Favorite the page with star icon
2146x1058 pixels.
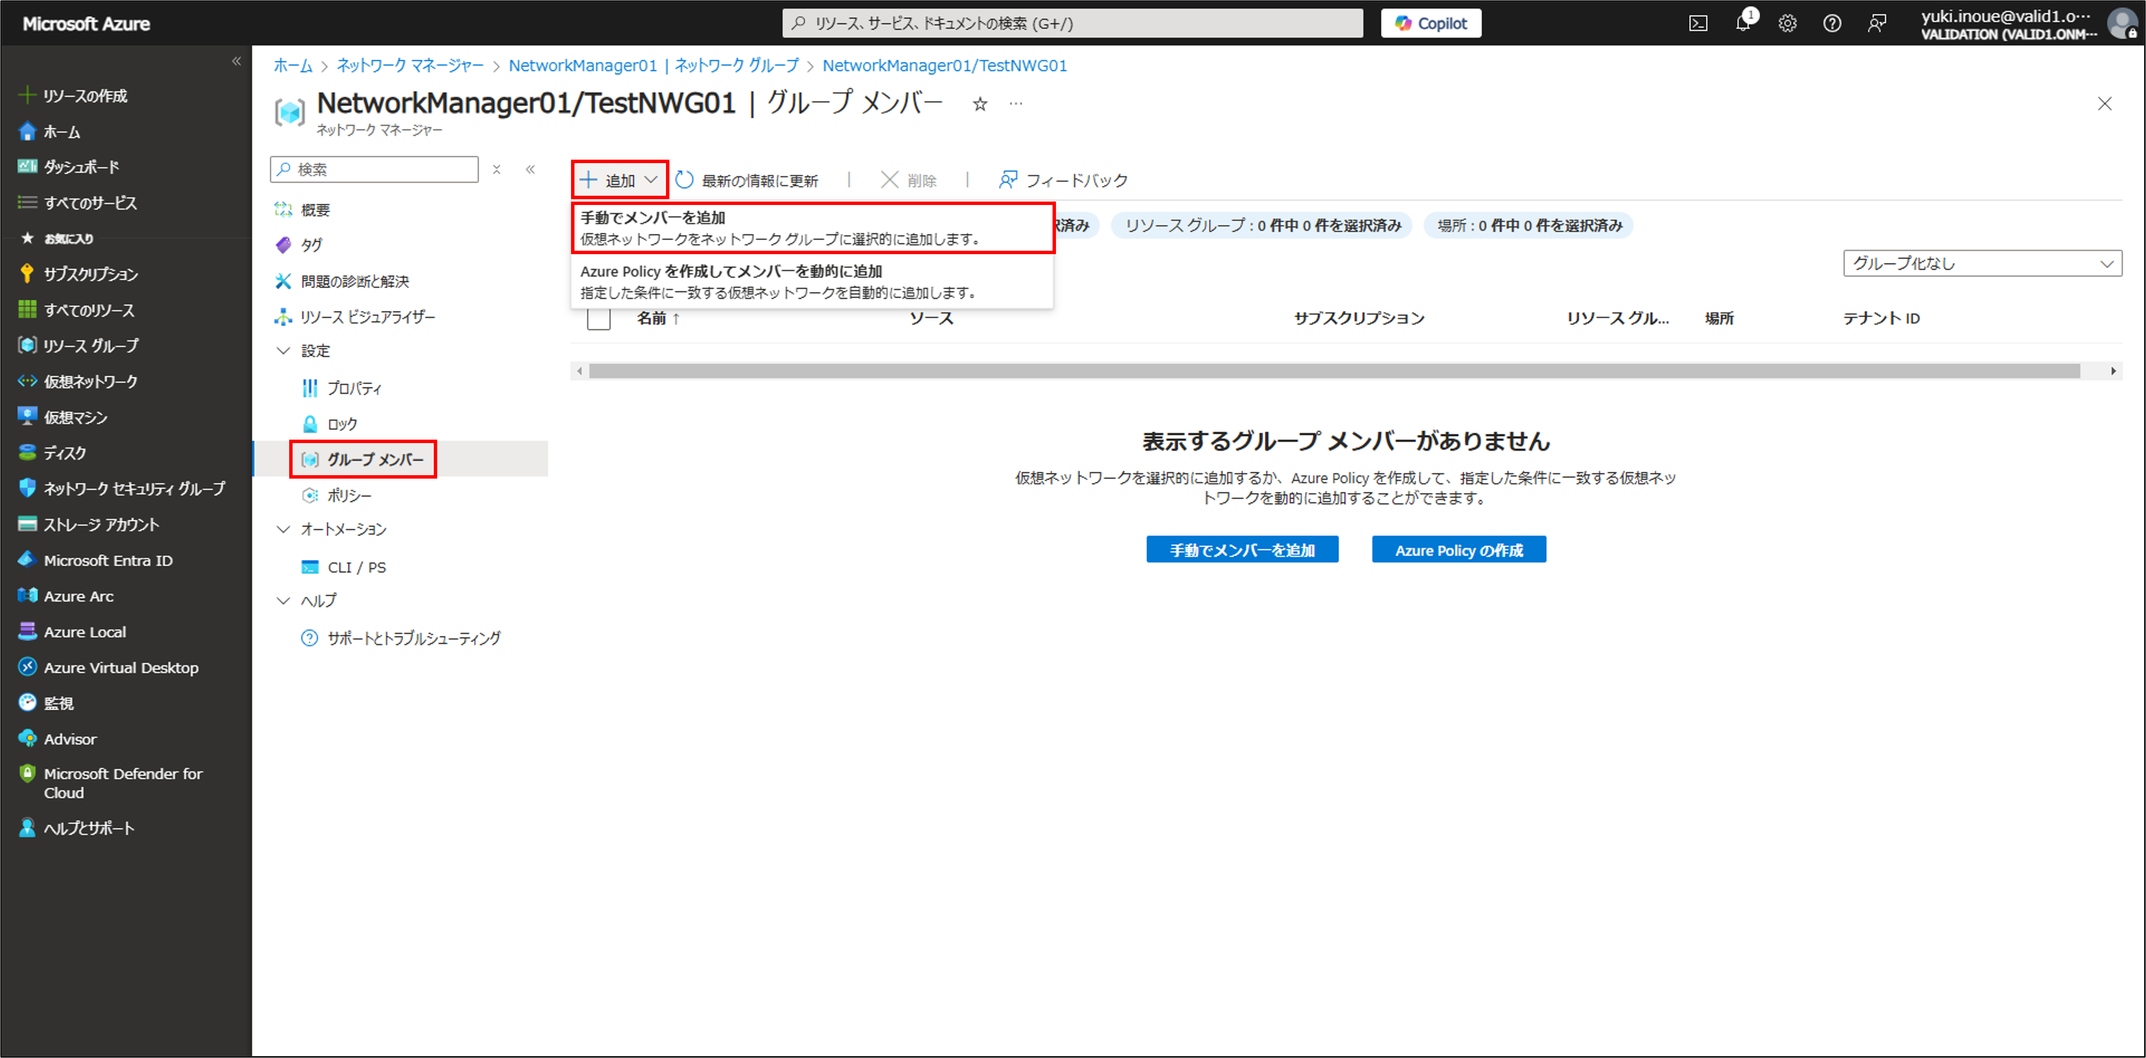coord(980,104)
